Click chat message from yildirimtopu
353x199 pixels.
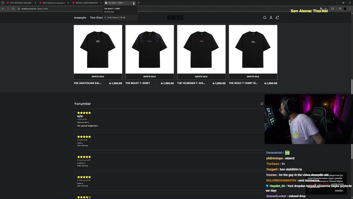(x=280, y=158)
